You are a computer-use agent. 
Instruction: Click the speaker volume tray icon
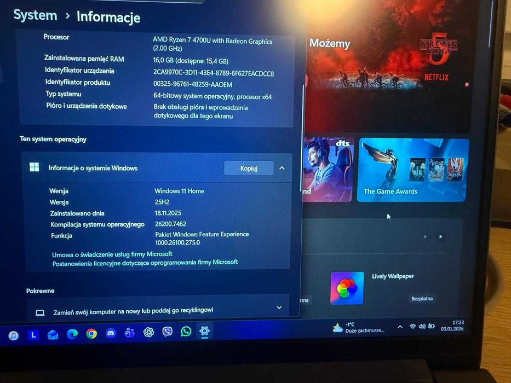[422, 326]
